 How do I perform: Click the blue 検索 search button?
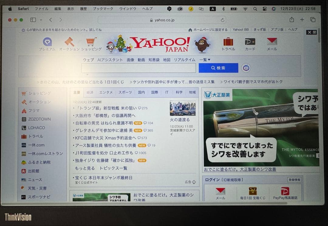[218, 68]
